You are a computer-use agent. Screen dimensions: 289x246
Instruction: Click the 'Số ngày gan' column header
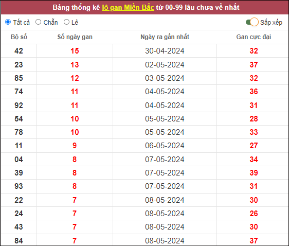[x=75, y=37]
